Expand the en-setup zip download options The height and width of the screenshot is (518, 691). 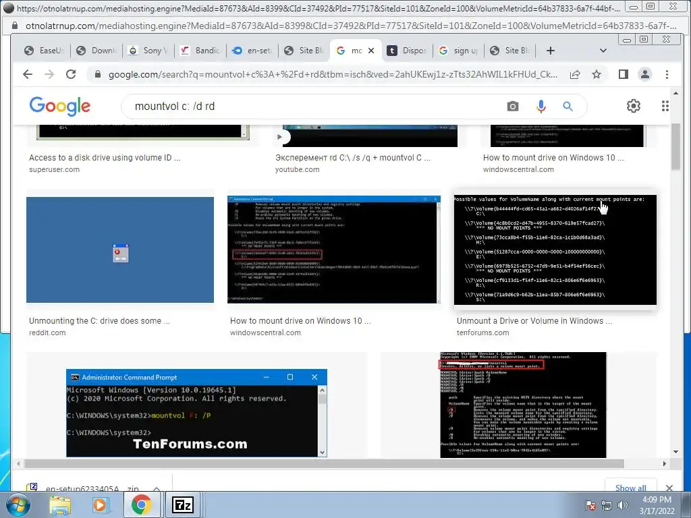pos(157,488)
